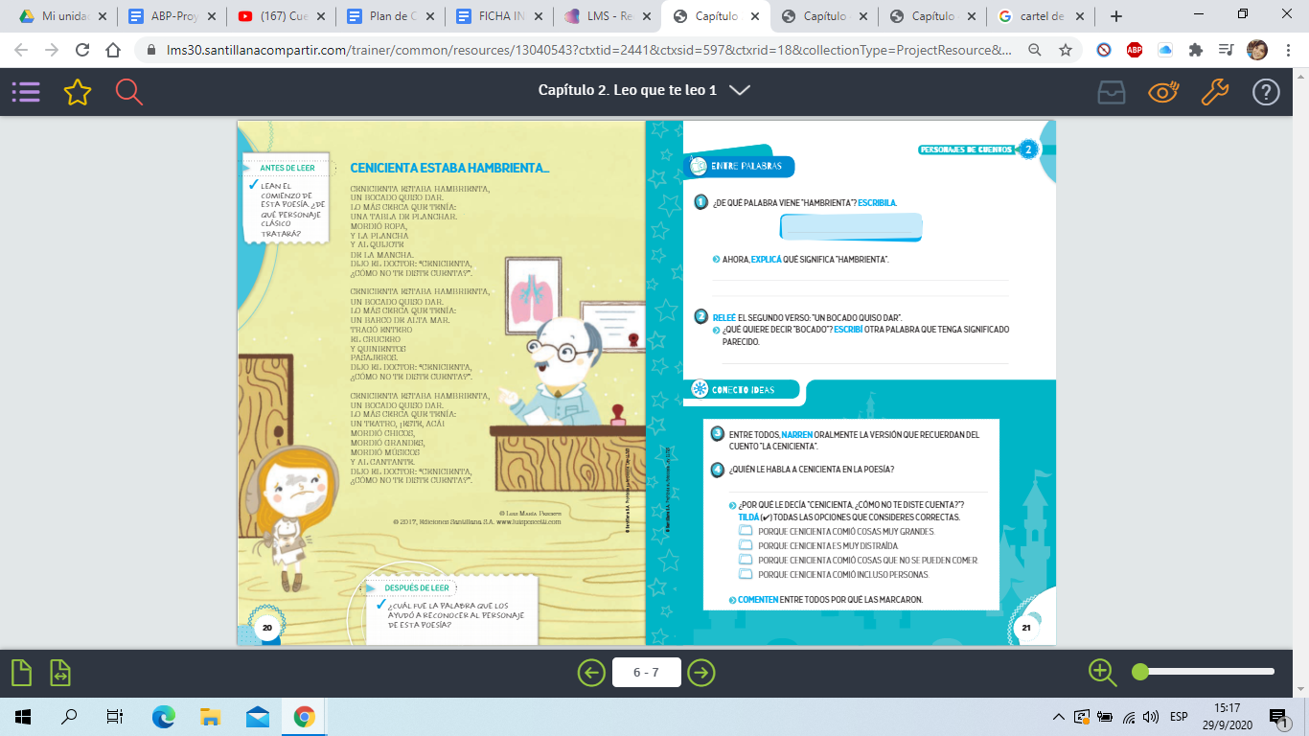Click page number 21 badge
This screenshot has width=1309, height=736.
pyautogui.click(x=1026, y=628)
